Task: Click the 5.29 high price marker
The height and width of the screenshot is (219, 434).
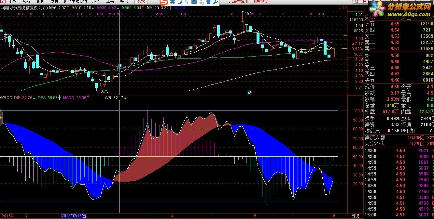Action: coord(250,14)
